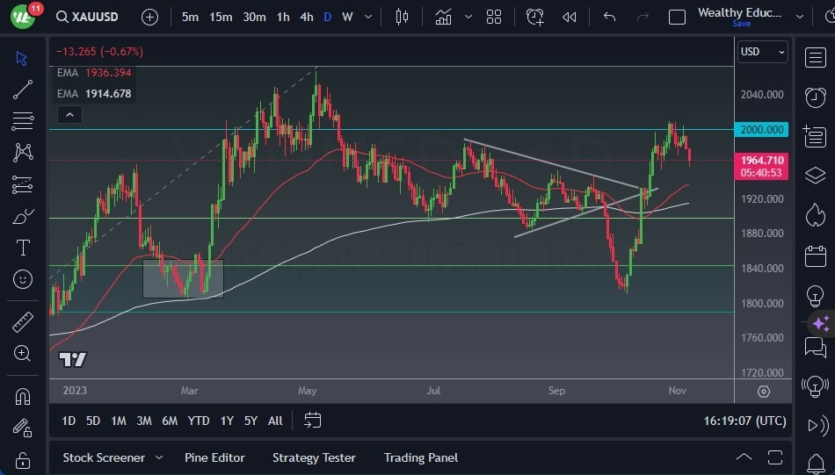
Task: Open the object tree layers panel
Action: point(816,175)
